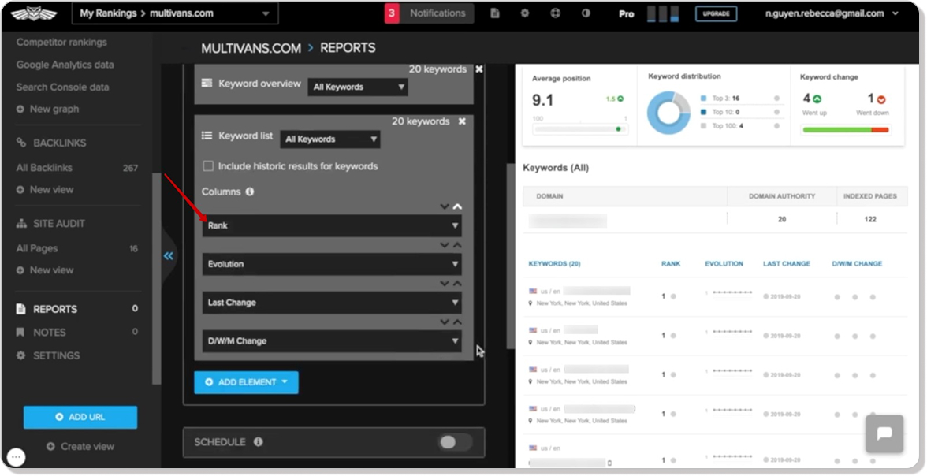Image resolution: width=927 pixels, height=476 pixels.
Task: Open the chat widget icon
Action: tap(884, 433)
